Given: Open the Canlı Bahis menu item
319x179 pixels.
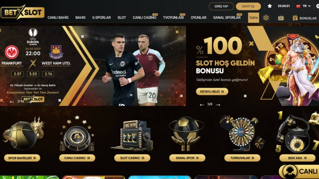Looking at the screenshot, I should (x=58, y=18).
